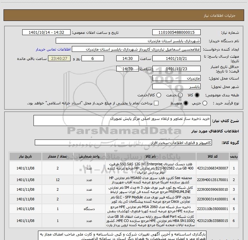Screen dimensions: 248x240
Task: Click the price validity date 1401/11/23
Action: click(176, 69)
